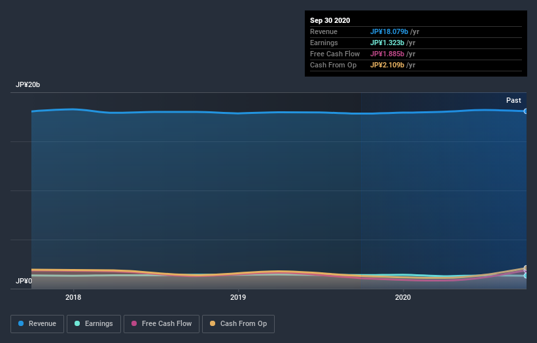The image size is (537, 343).
Task: Click the JP¥1.885b free cash flow value
Action: [387, 54]
